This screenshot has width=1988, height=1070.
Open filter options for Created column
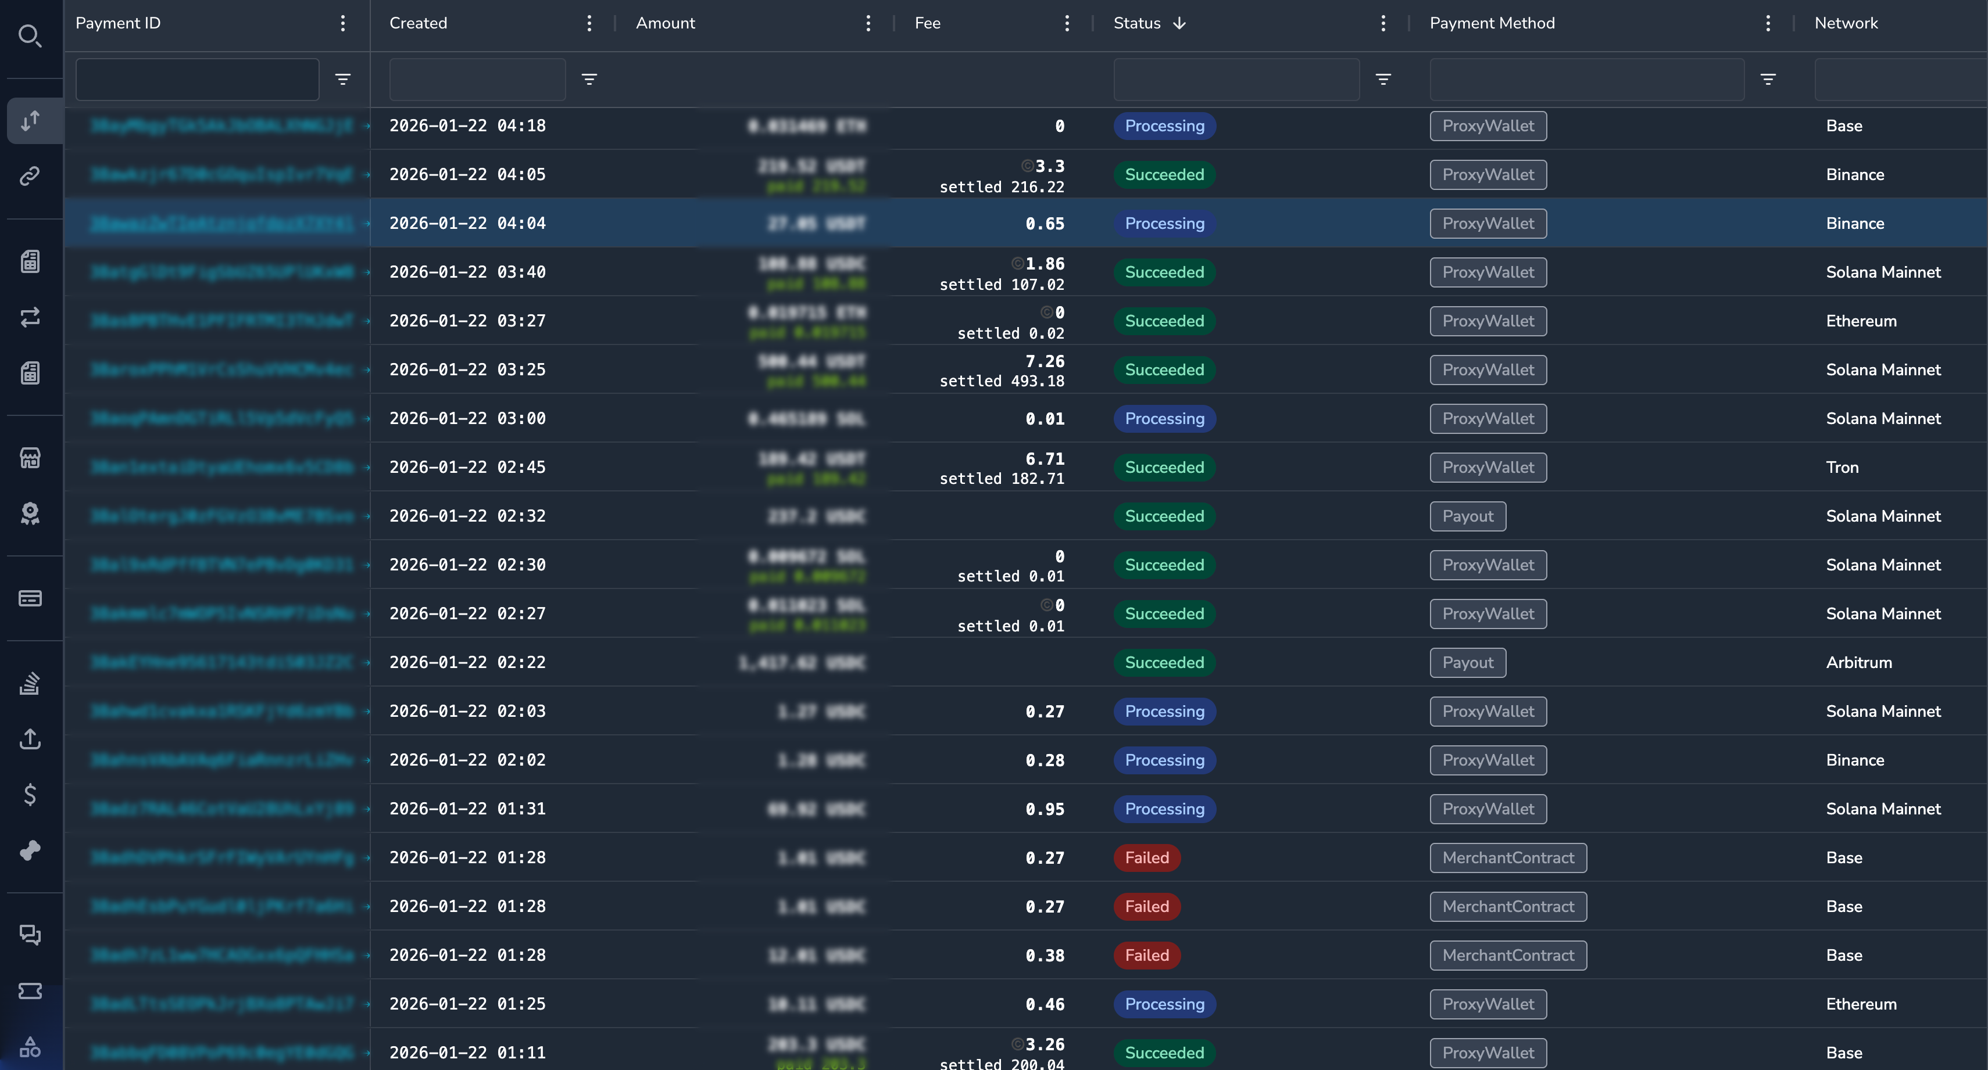pos(589,78)
